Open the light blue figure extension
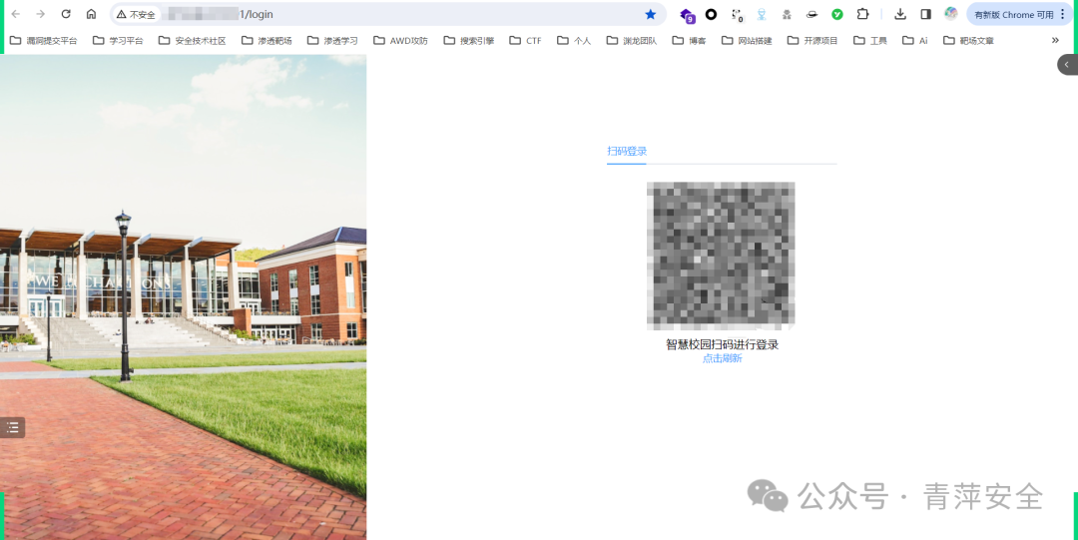 click(762, 14)
